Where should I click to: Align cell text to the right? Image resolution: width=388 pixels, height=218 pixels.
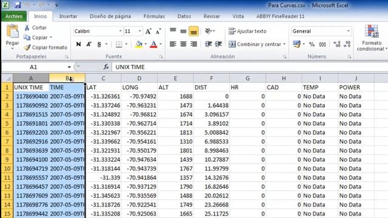pos(193,44)
